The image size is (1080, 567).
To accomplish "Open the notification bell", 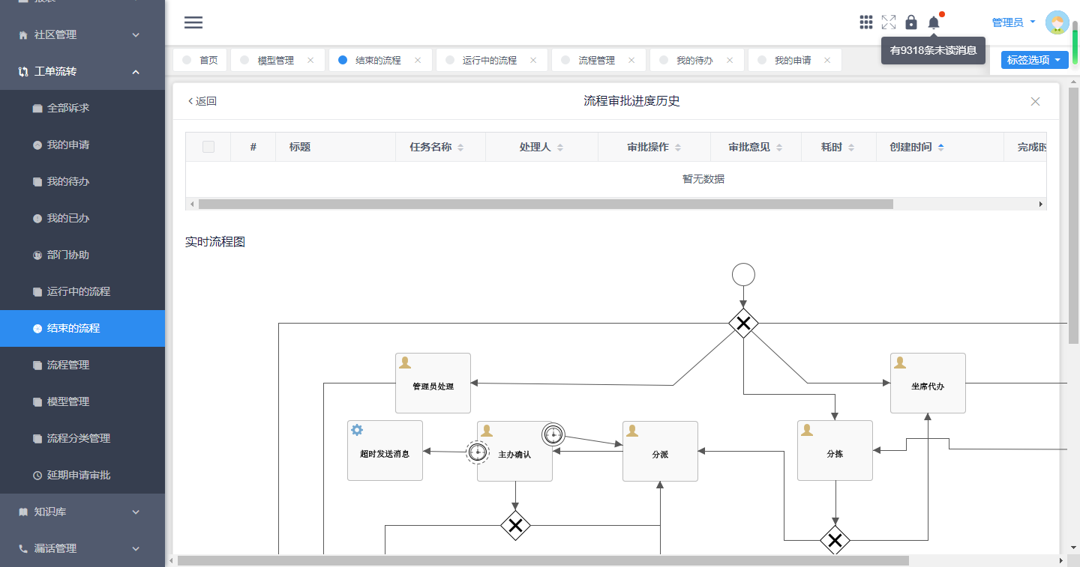I will click(x=934, y=22).
